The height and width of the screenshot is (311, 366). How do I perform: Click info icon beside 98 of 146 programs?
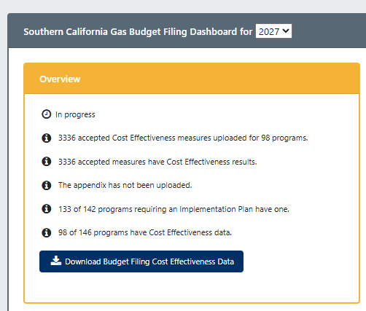tap(46, 232)
